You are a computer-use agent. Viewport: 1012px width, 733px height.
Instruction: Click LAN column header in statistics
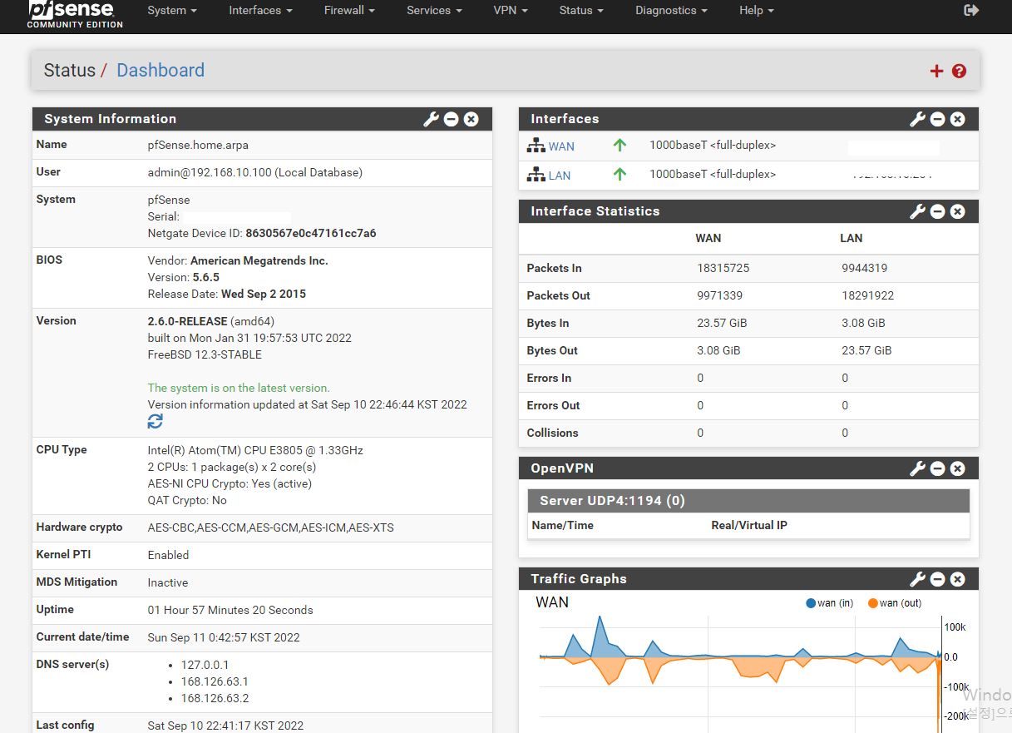(x=852, y=238)
